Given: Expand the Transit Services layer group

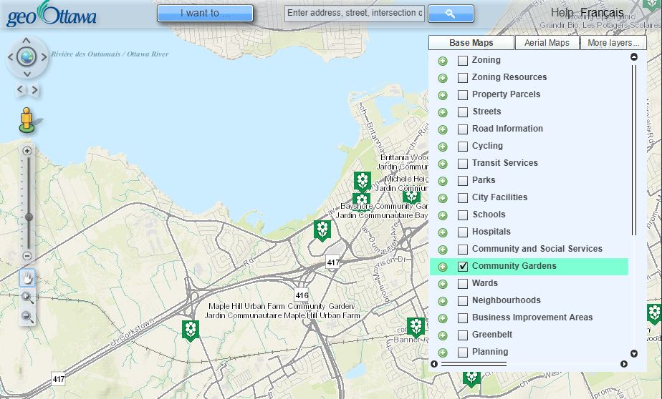Looking at the screenshot, I should point(443,164).
